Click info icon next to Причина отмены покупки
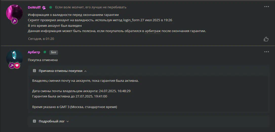 [34, 71]
